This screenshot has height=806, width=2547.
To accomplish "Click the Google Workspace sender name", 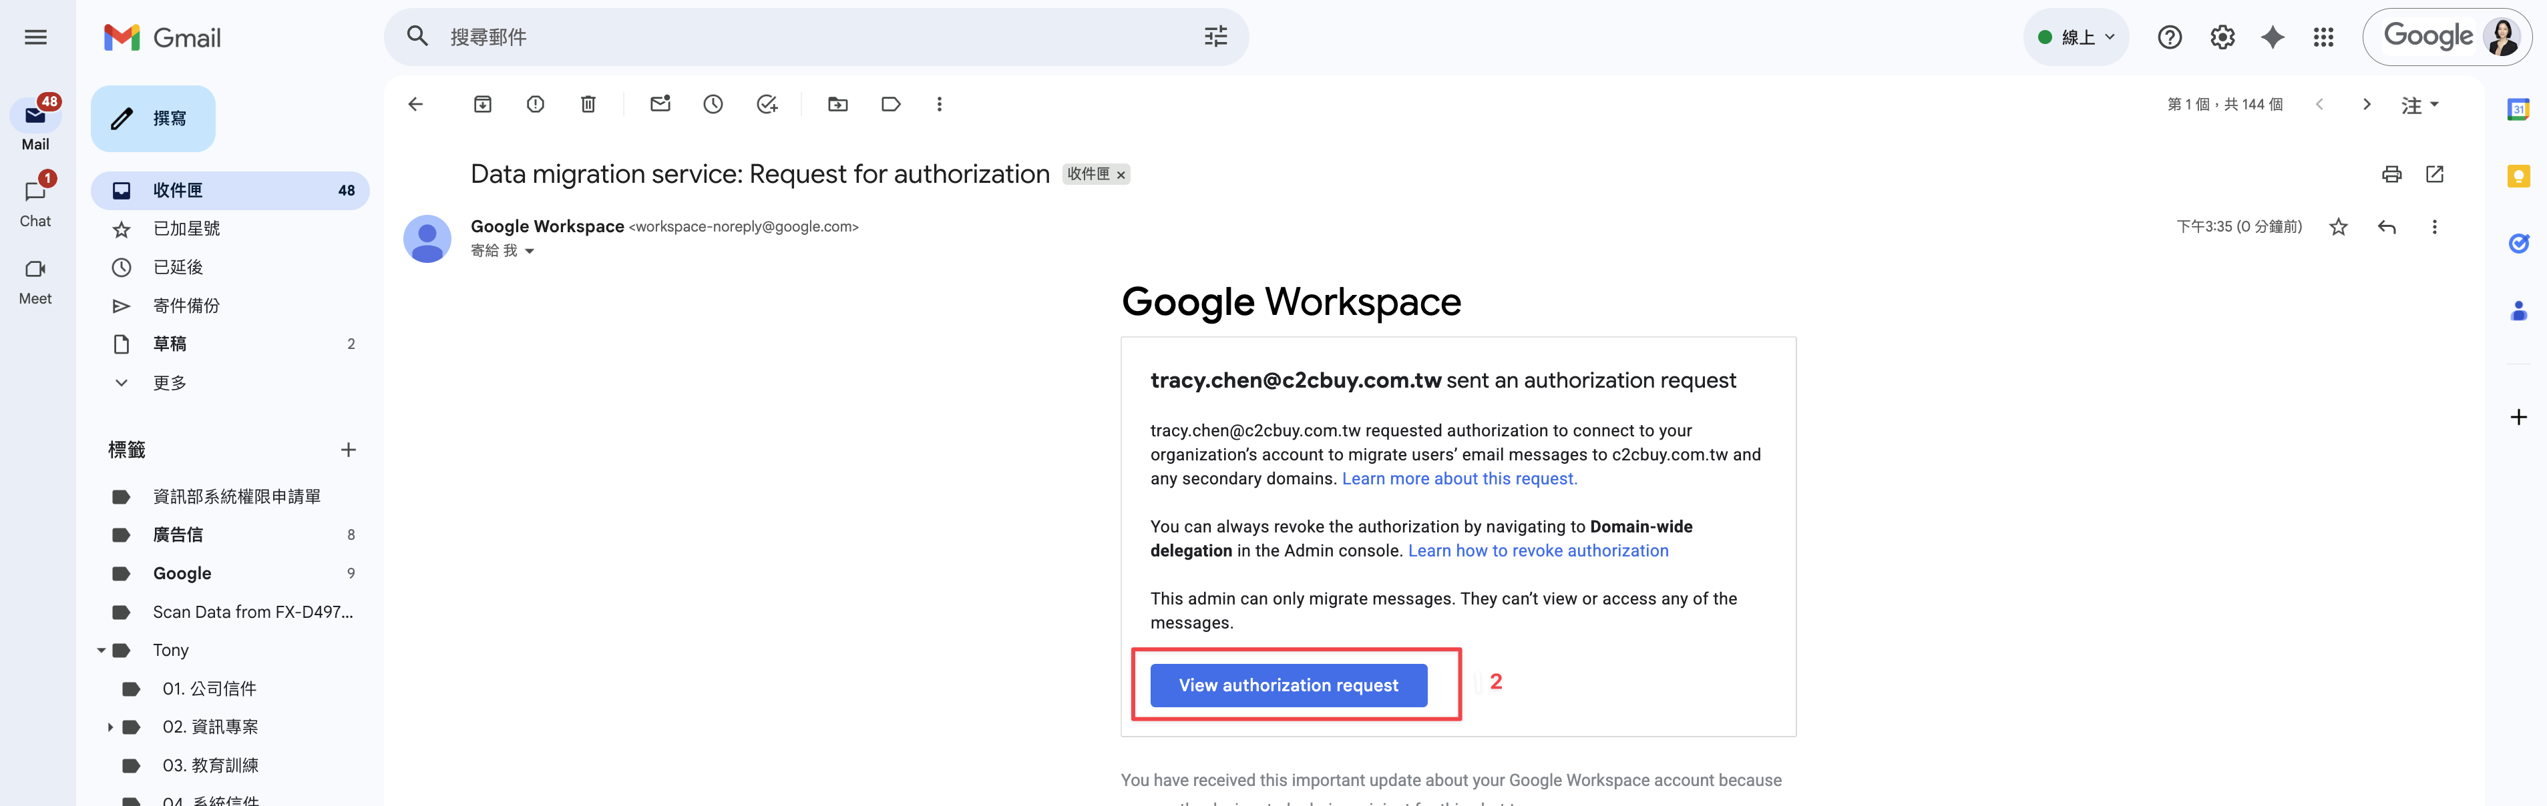I will (x=547, y=227).
